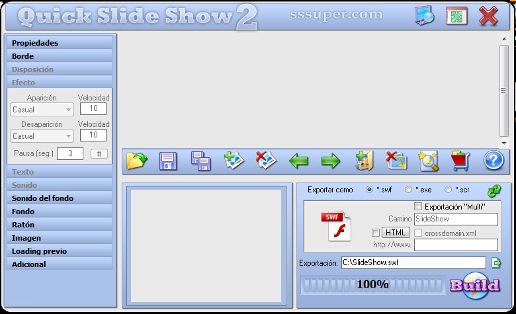The height and width of the screenshot is (314, 516).
Task: Move slide left with the green left arrow
Action: (298, 161)
